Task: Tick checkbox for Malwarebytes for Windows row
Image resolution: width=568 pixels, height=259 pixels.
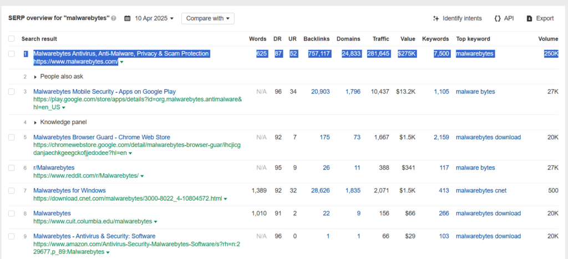Action: (12, 191)
